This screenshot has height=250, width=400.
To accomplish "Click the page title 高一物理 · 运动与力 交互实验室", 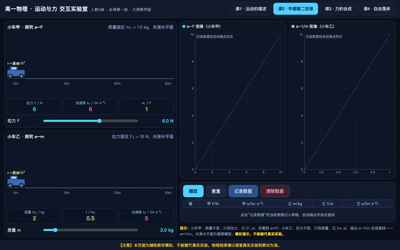I will click(x=46, y=9).
